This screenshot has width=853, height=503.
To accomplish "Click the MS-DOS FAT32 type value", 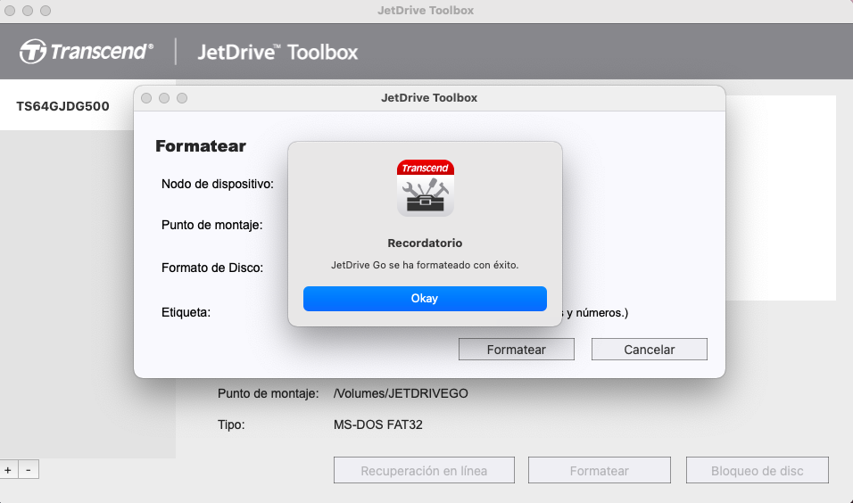I will point(378,425).
